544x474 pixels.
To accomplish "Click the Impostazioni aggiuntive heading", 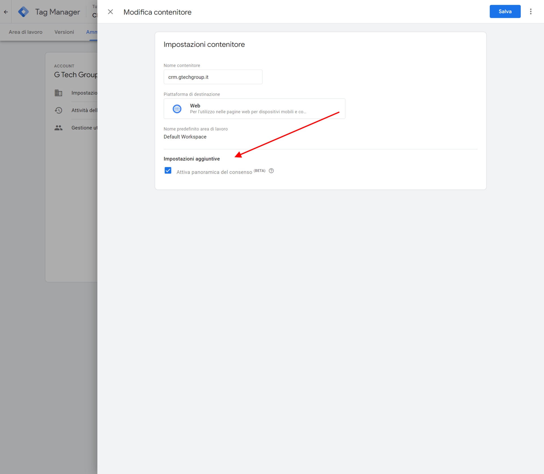I will pyautogui.click(x=192, y=158).
